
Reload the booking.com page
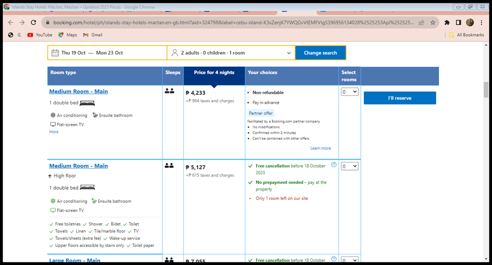click(x=34, y=23)
